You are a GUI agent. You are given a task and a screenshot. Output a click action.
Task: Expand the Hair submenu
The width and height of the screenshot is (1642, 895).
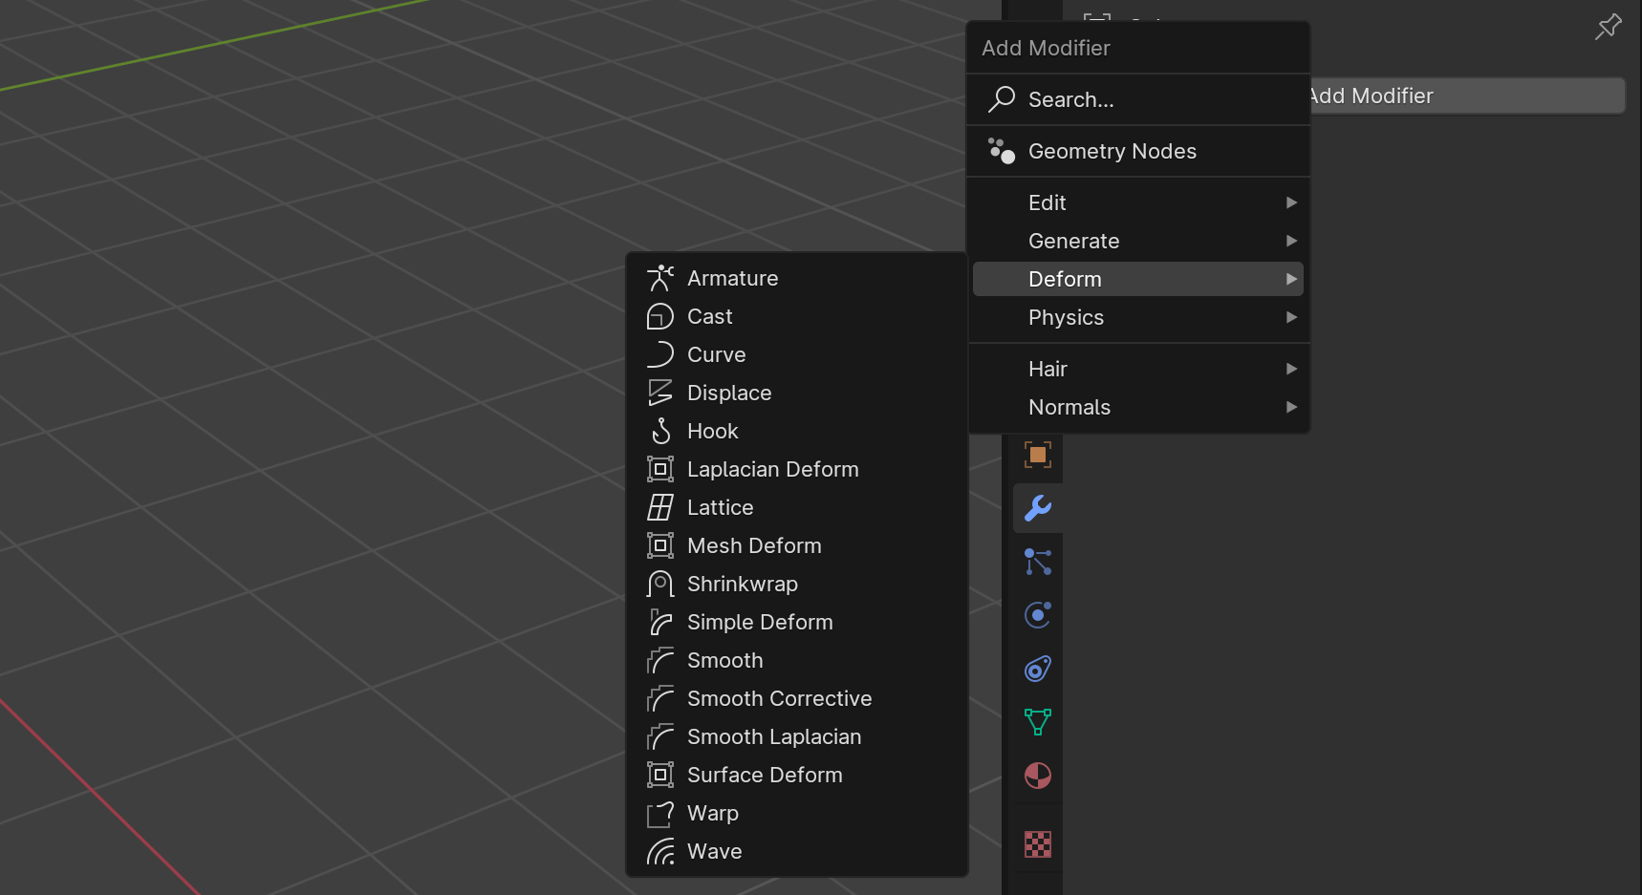[x=1138, y=369]
